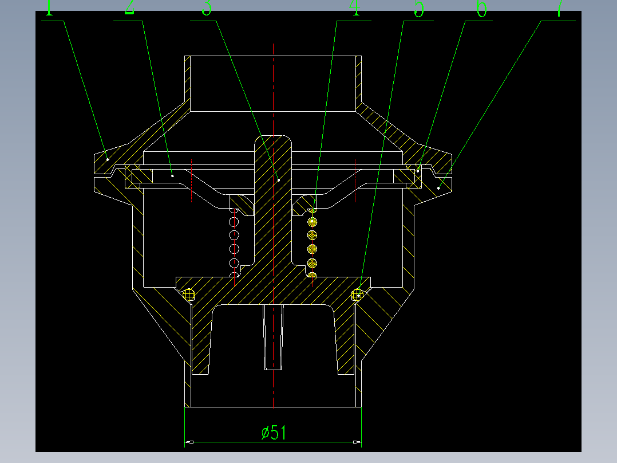Click part callout number 6 label
This screenshot has width=617, height=463.
click(x=482, y=8)
